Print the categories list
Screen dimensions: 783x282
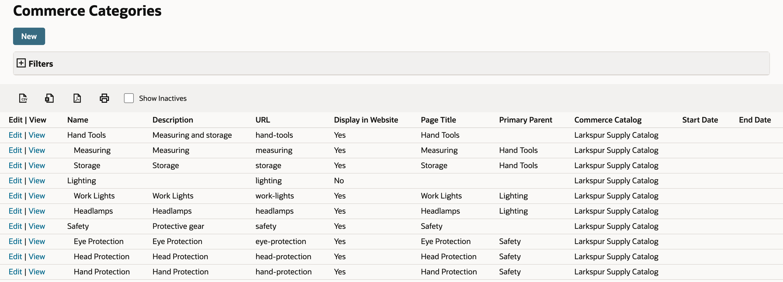104,98
